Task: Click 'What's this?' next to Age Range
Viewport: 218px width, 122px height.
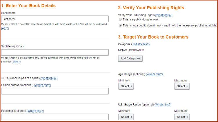Action: tap(154, 74)
